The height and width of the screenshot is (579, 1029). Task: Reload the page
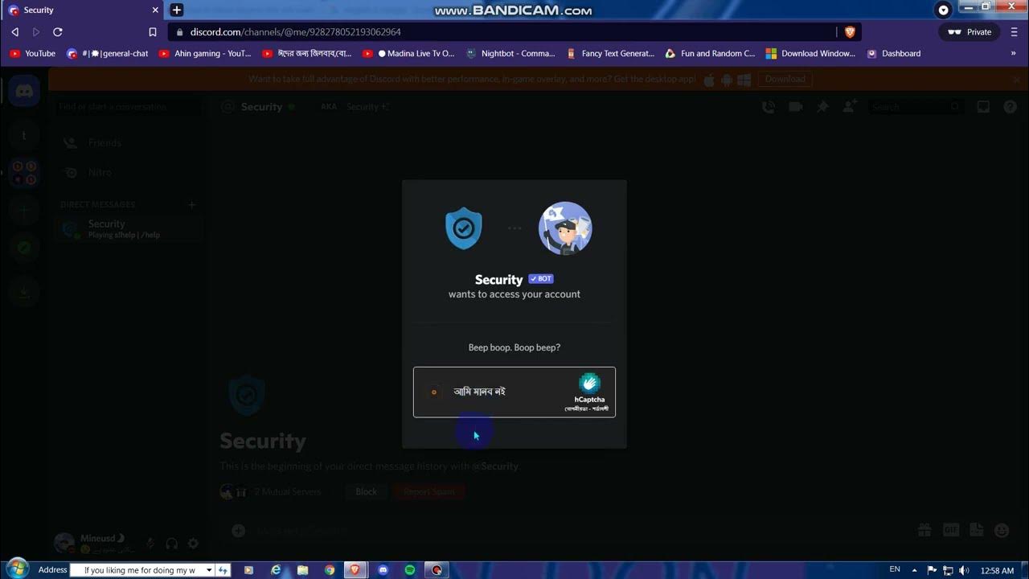(58, 32)
